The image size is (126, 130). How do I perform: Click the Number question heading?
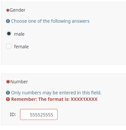(x=19, y=82)
